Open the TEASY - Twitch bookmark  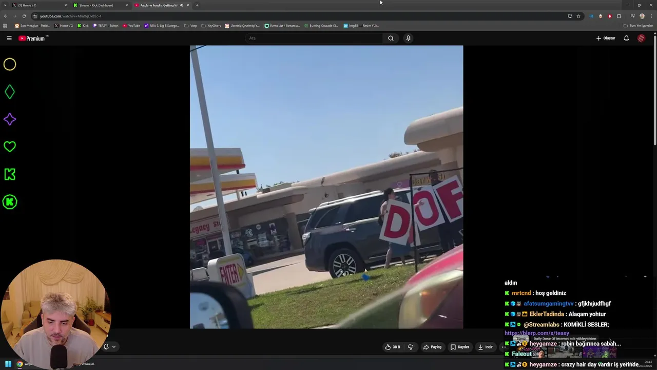click(x=106, y=26)
